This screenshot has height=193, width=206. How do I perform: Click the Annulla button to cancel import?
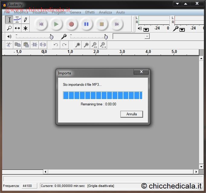(132, 114)
